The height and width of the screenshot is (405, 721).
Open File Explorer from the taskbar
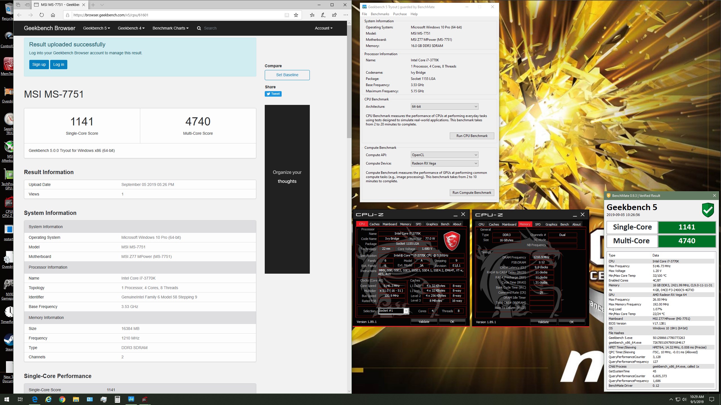[76, 399]
